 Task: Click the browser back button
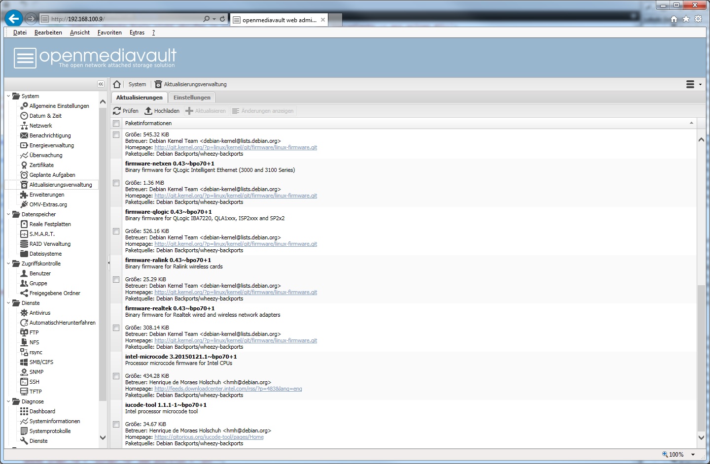[x=14, y=19]
